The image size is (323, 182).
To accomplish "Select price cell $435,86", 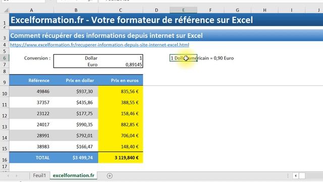I will tap(76, 102).
